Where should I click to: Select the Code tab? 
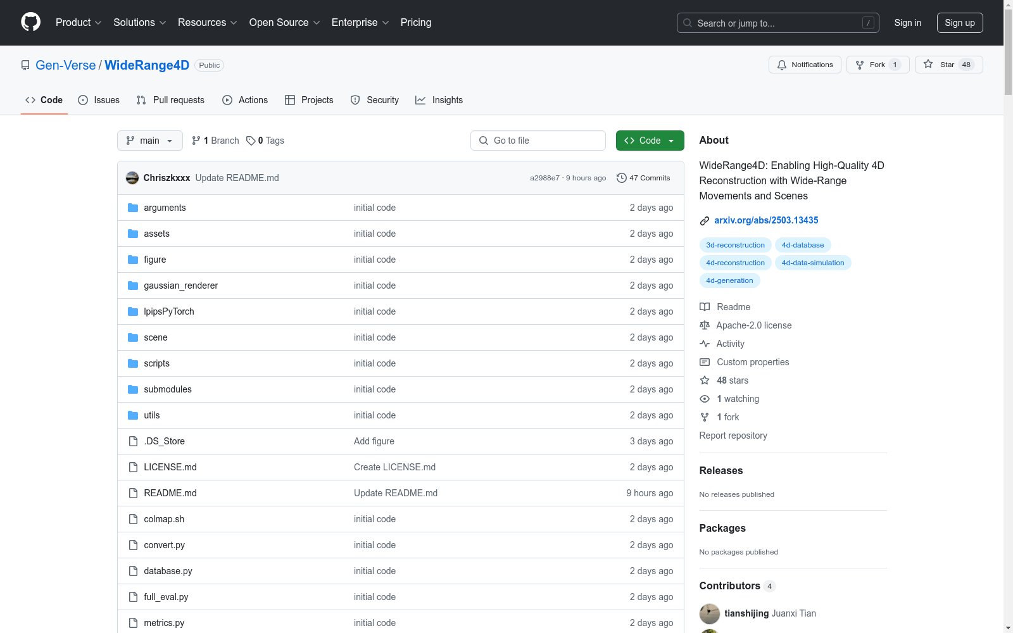pyautogui.click(x=44, y=100)
